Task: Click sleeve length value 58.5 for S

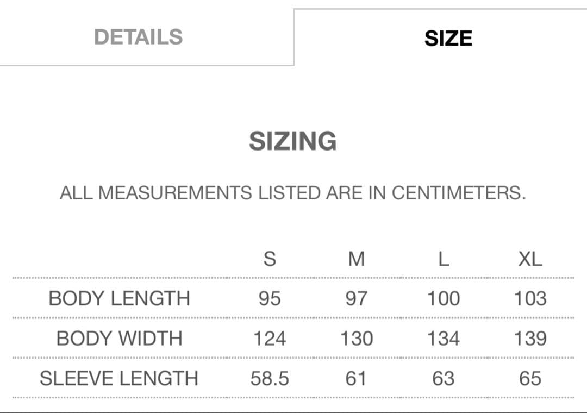Action: [270, 378]
